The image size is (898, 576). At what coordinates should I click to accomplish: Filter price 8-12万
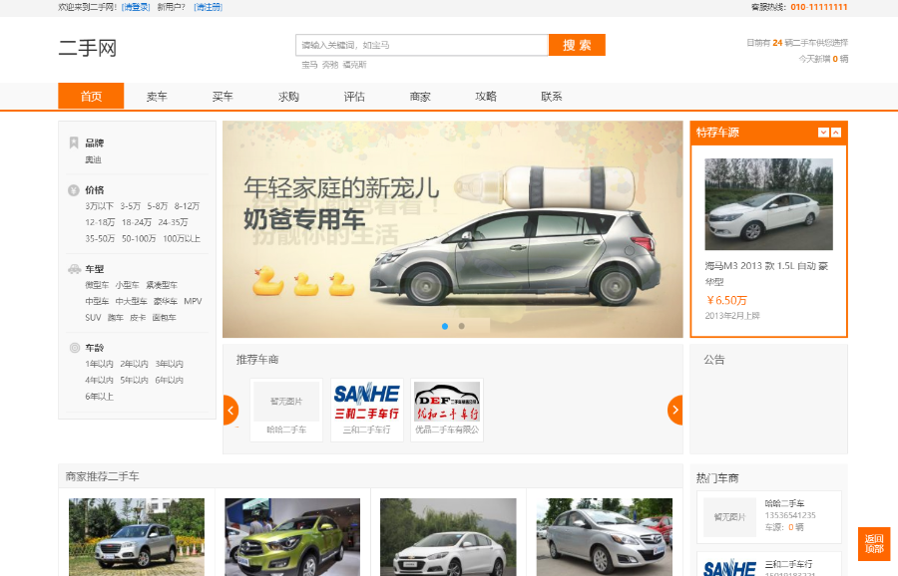point(187,206)
